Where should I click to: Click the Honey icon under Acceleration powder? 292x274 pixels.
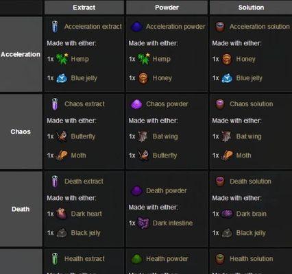pyautogui.click(x=143, y=78)
